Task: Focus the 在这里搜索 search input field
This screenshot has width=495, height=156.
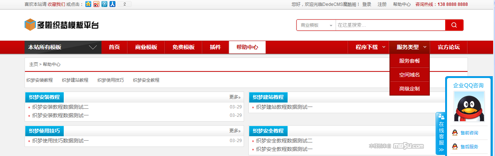Action: (390, 25)
